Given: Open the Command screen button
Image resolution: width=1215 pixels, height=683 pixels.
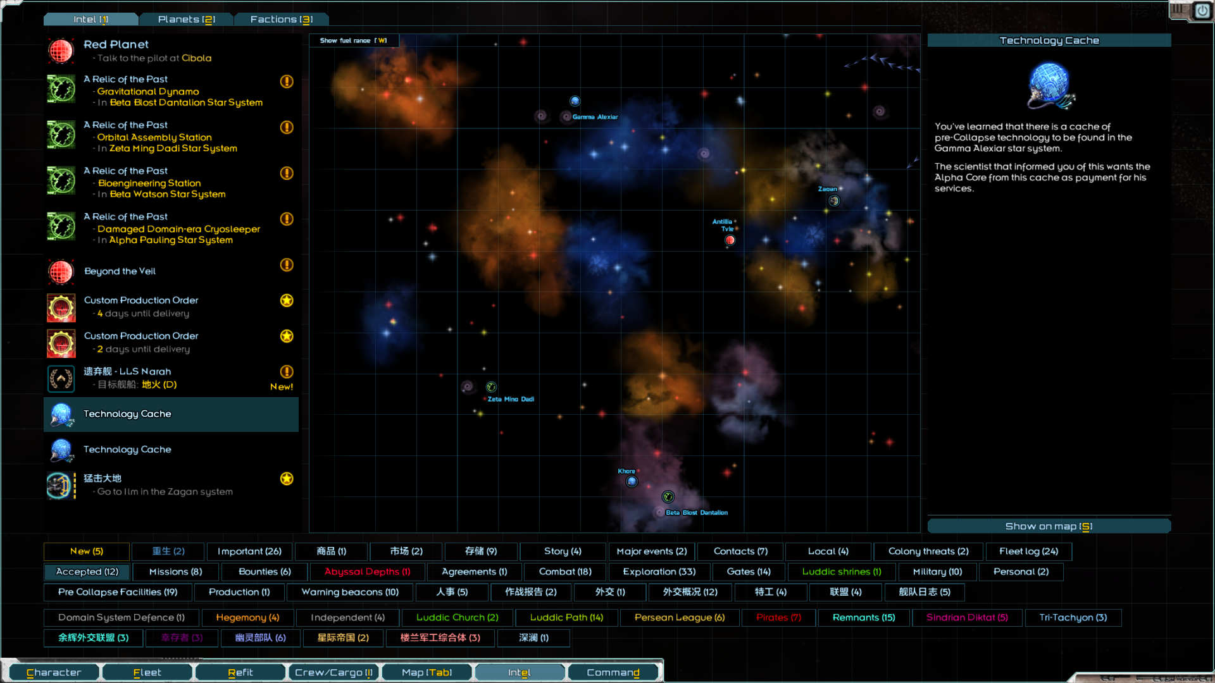Looking at the screenshot, I should click(613, 672).
